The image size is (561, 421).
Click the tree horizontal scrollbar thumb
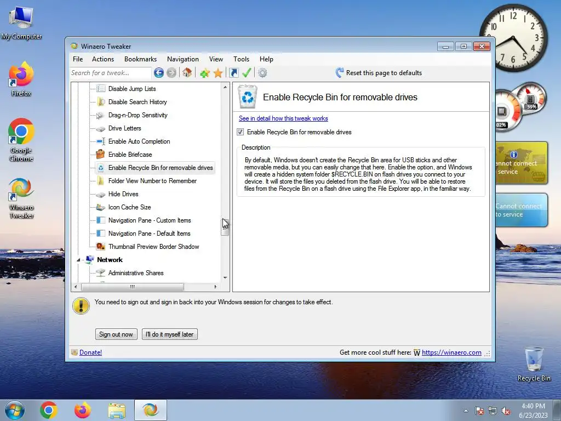coord(133,287)
